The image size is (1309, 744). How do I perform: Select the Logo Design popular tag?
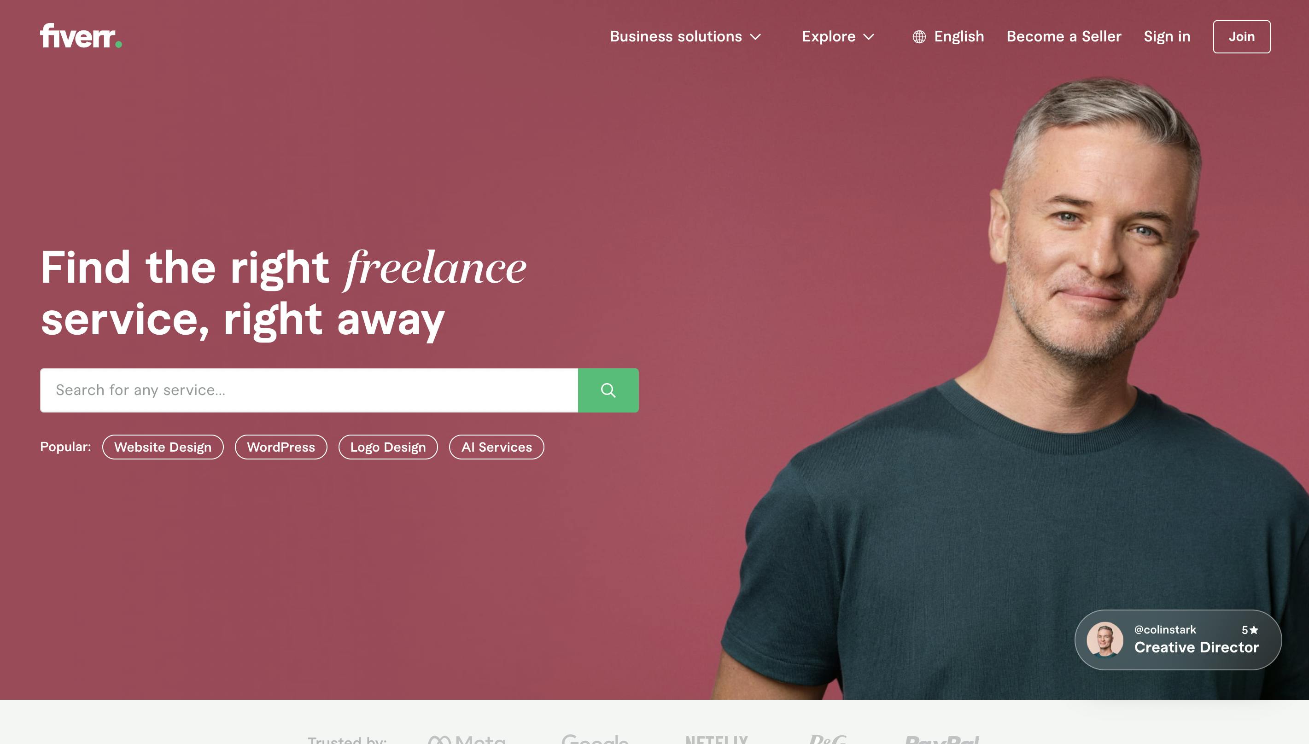(388, 447)
